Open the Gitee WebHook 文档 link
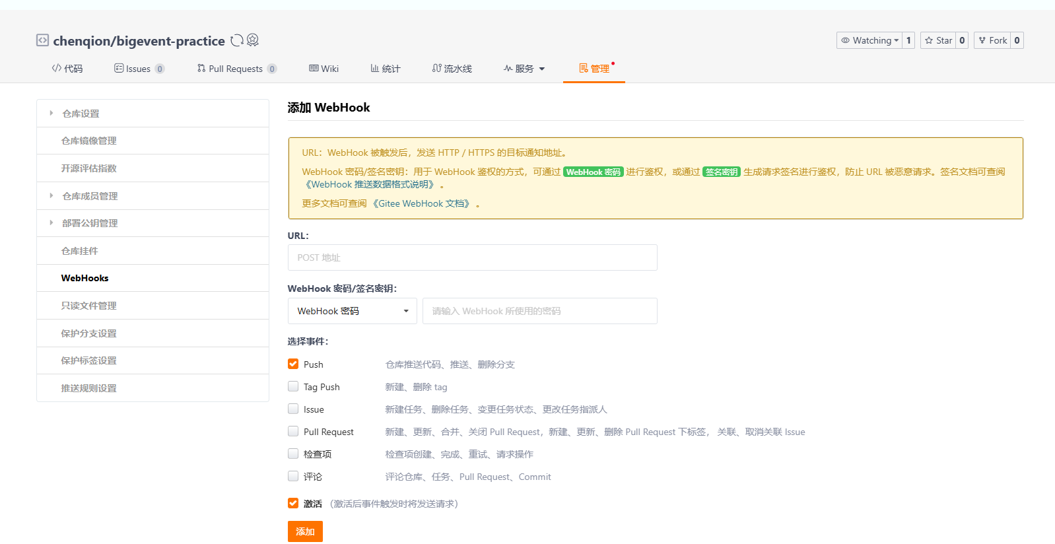 423,203
